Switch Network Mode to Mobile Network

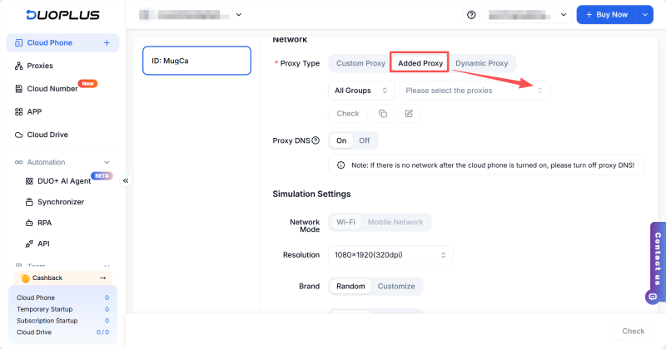point(395,222)
